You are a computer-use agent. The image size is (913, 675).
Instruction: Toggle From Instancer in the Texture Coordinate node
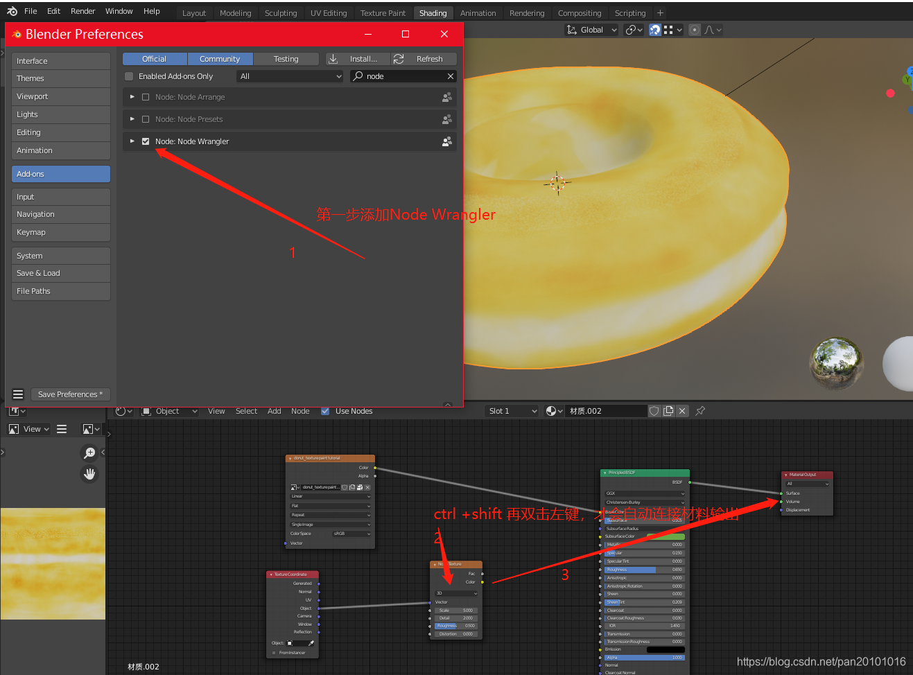tap(275, 653)
